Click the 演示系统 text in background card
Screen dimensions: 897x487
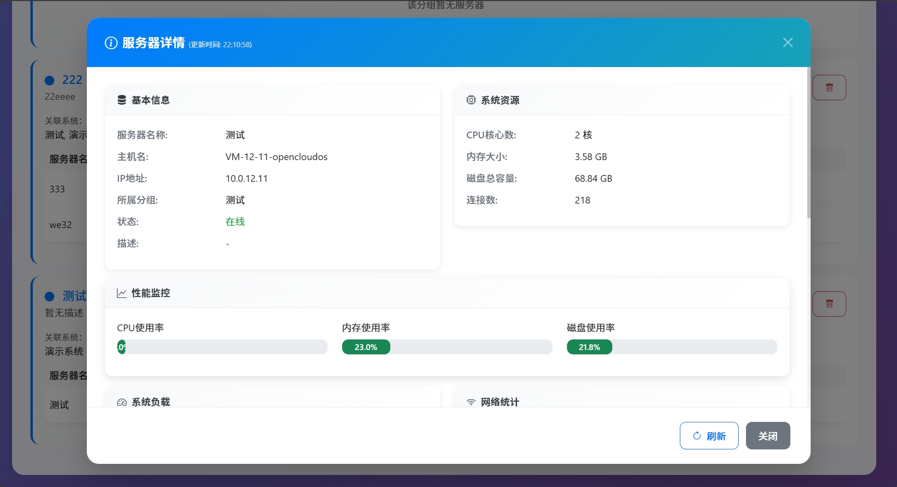pos(64,352)
